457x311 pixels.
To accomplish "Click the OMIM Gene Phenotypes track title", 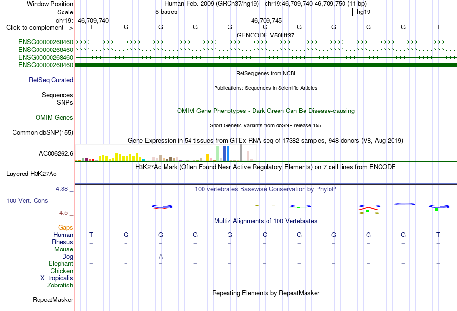I will [266, 111].
